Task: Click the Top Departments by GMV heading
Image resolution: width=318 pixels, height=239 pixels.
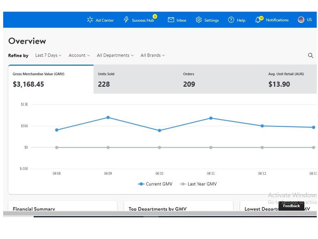Action: pyautogui.click(x=158, y=209)
